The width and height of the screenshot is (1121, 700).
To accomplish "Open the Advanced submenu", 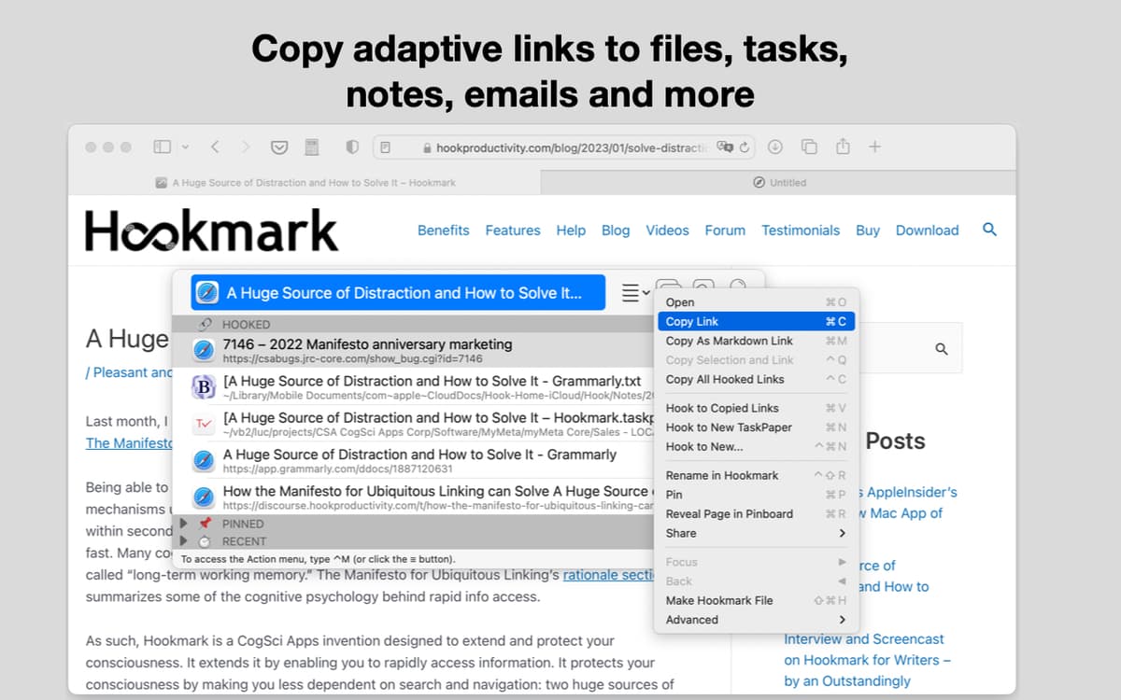I will point(755,620).
